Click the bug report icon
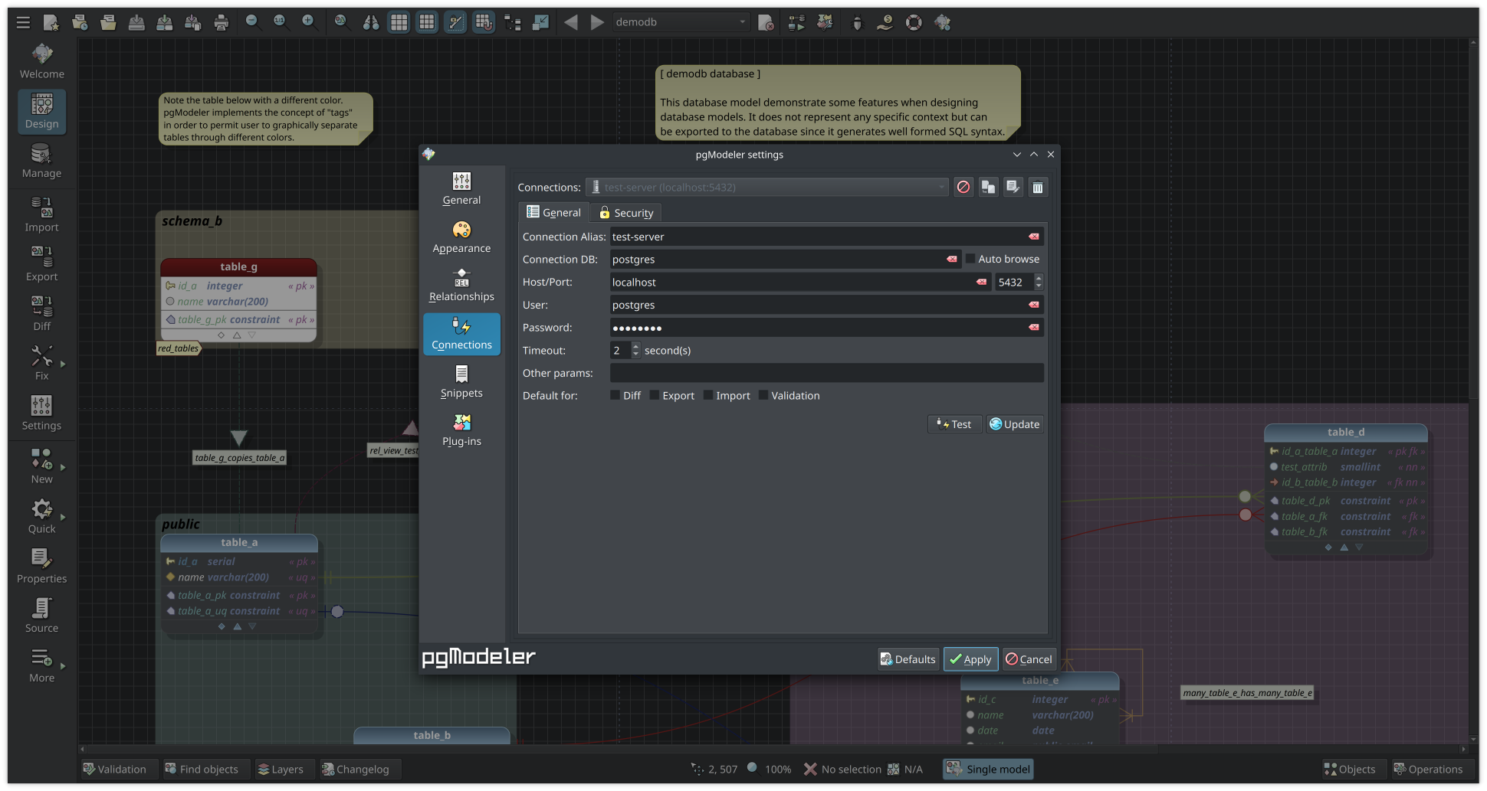1487x791 pixels. coord(858,22)
